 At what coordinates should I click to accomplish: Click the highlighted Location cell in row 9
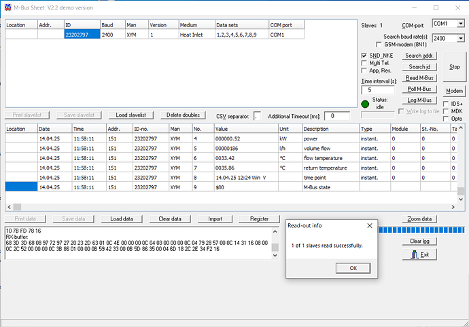(x=21, y=187)
